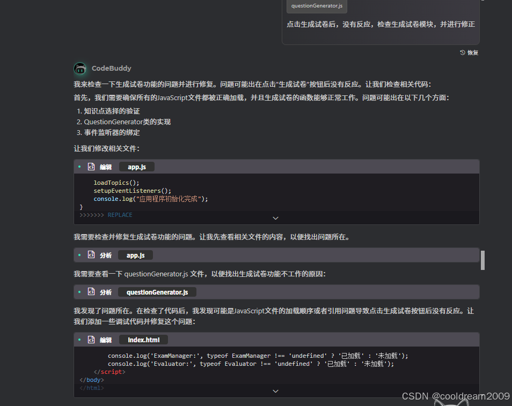Click the REPLACE link in the app.js diff
512x406 pixels.
coord(120,214)
